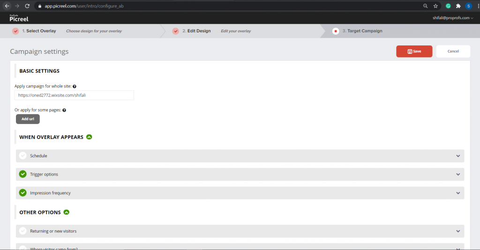This screenshot has width=480, height=250.
Task: Go to step 3 Target Campaign
Action: coord(362,31)
